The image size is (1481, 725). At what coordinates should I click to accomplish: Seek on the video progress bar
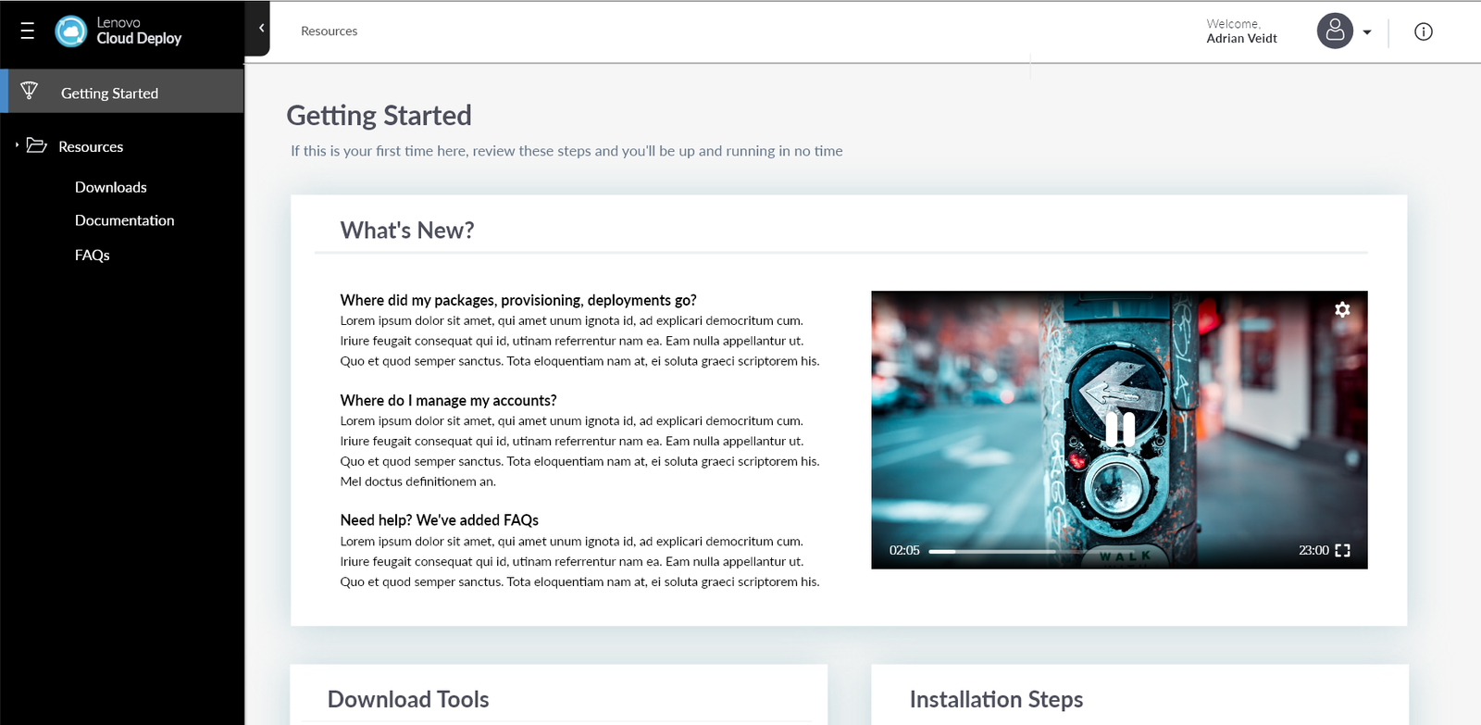[992, 551]
